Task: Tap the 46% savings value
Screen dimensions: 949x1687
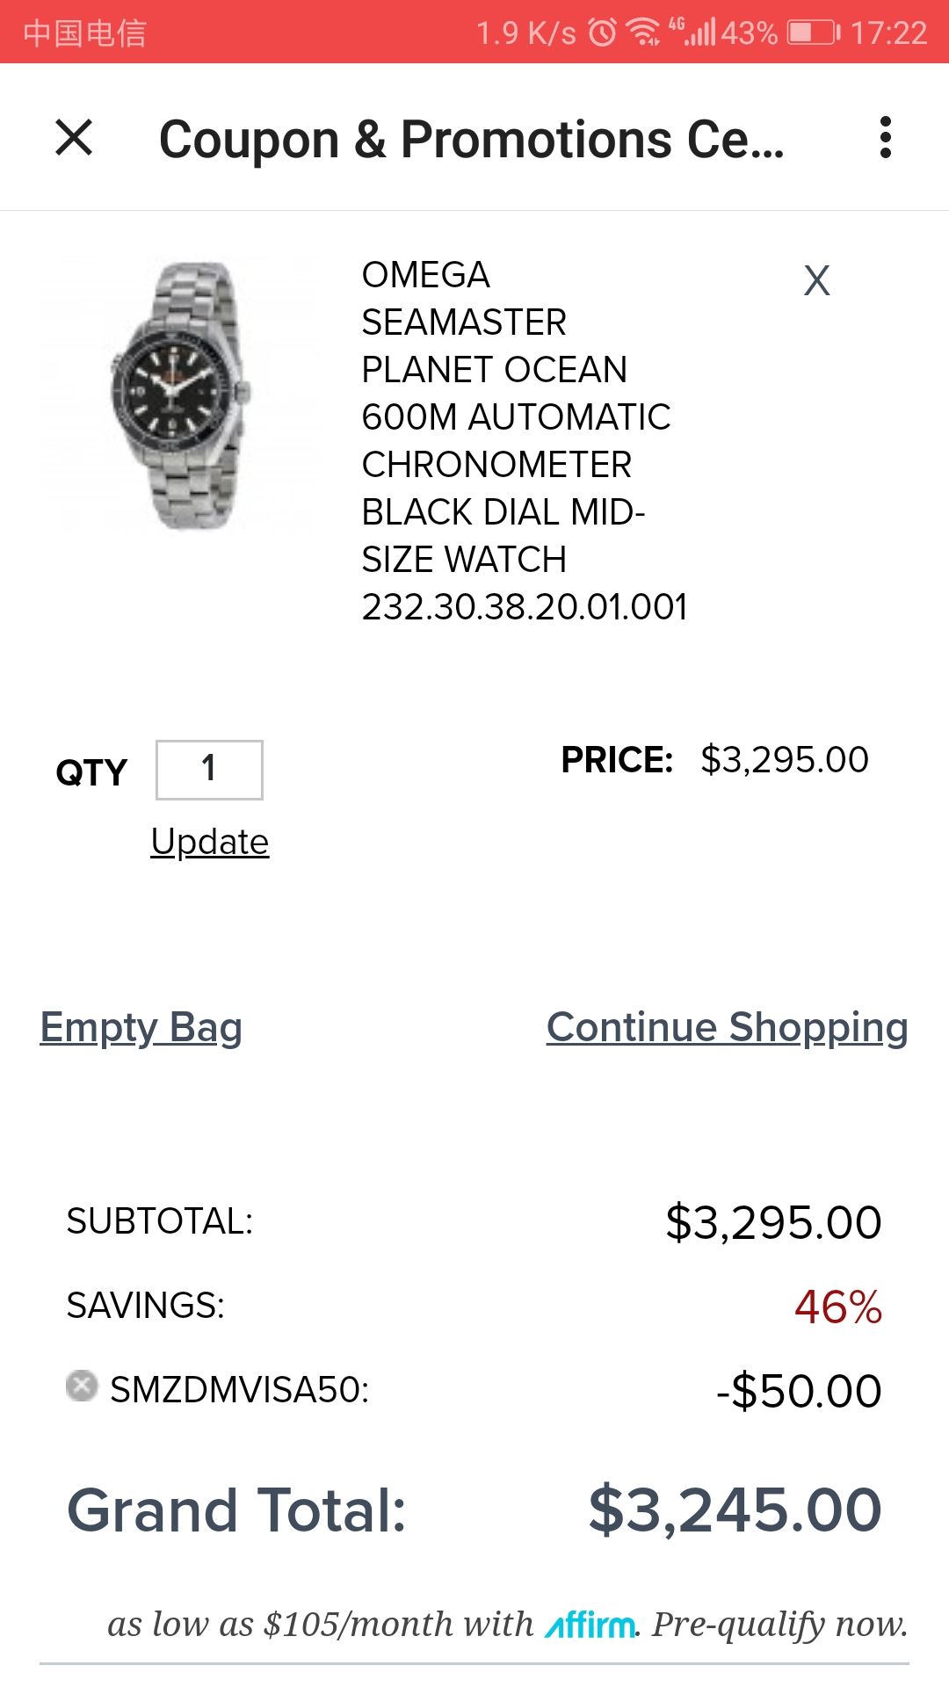Action: coord(837,1307)
